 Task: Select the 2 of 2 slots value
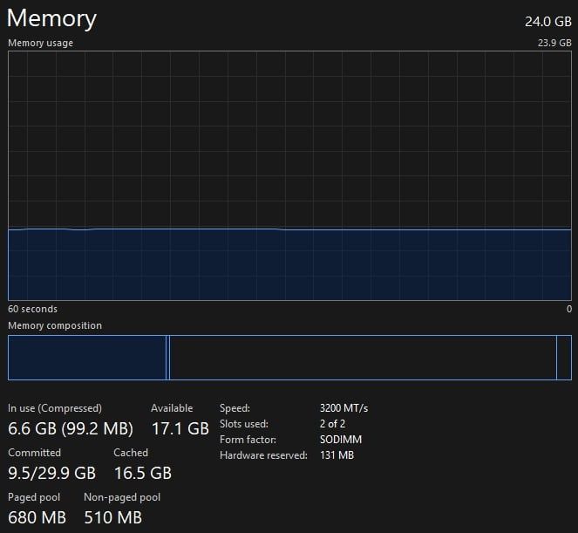click(x=332, y=424)
